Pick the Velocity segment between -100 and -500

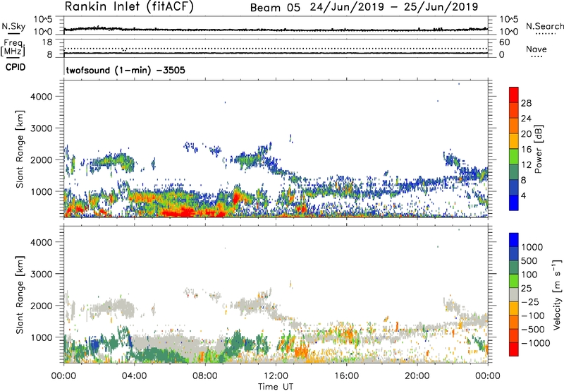(514, 322)
